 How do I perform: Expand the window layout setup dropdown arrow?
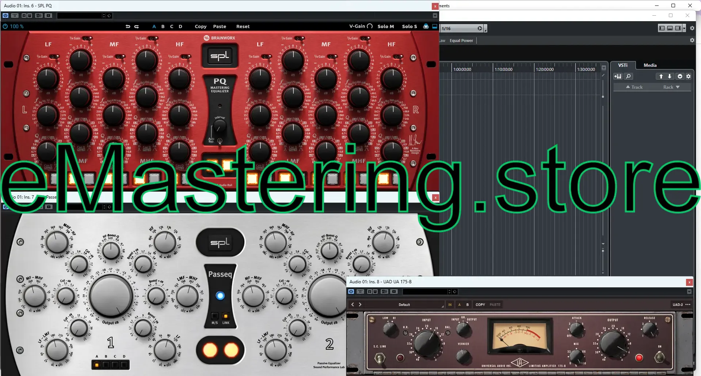tap(684, 28)
